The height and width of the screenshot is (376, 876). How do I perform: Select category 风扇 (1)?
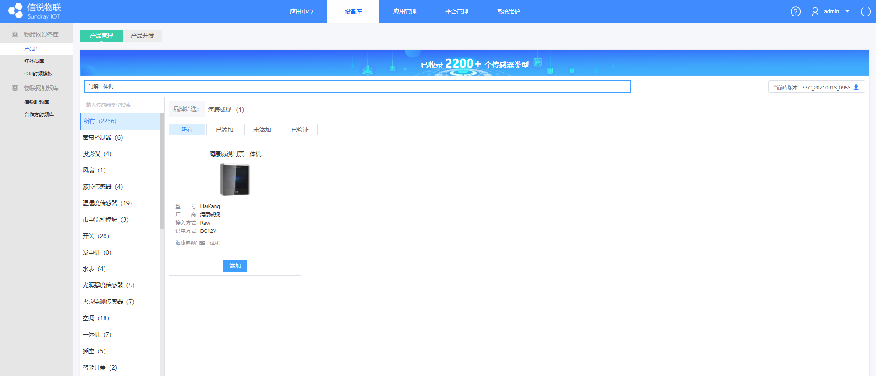point(120,170)
